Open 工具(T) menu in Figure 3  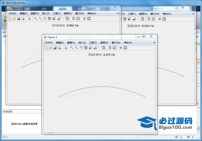click(x=93, y=43)
